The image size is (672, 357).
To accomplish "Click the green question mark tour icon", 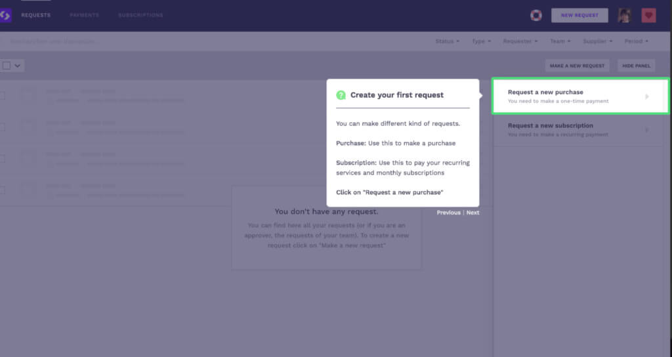I will [x=341, y=95].
